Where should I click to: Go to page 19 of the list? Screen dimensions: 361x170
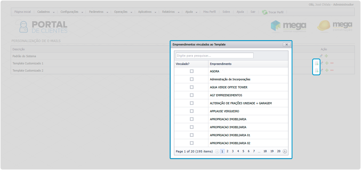pos(272,151)
